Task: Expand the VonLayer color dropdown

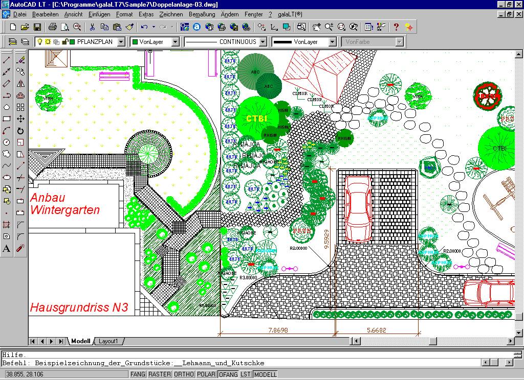Action: pyautogui.click(x=175, y=42)
